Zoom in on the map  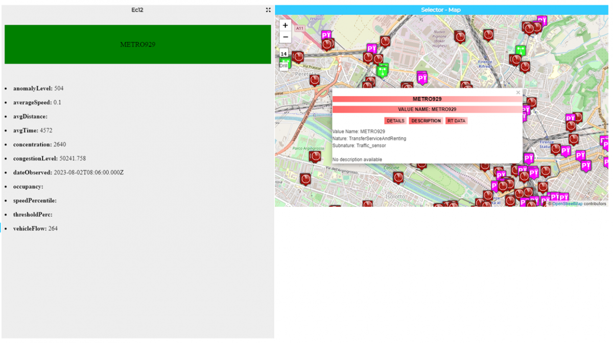(x=285, y=25)
